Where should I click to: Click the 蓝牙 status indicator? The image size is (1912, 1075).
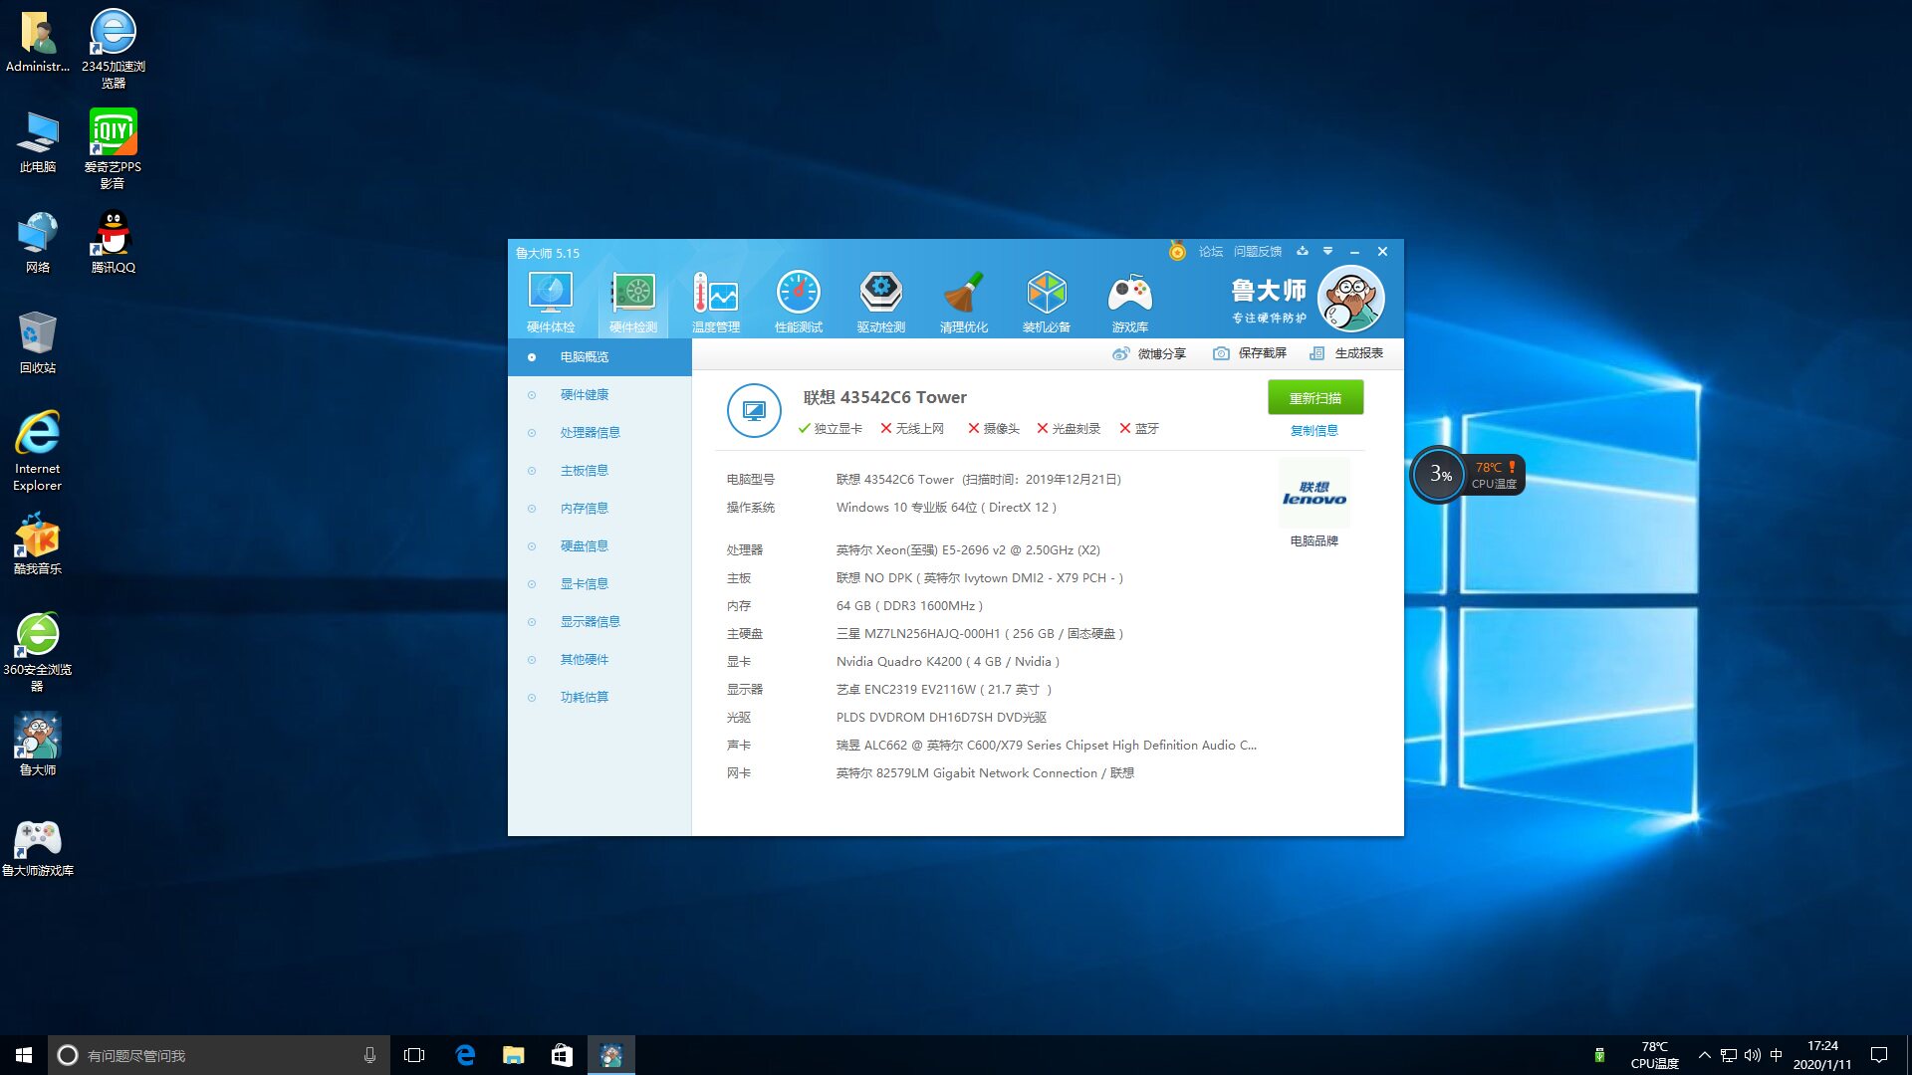(x=1139, y=429)
